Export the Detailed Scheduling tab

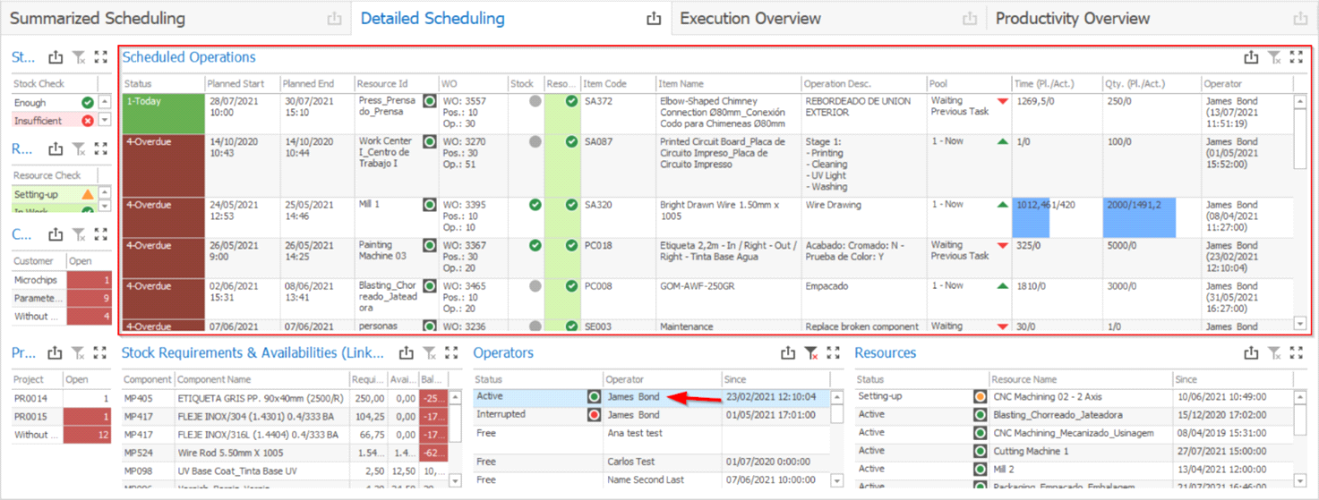coord(654,19)
